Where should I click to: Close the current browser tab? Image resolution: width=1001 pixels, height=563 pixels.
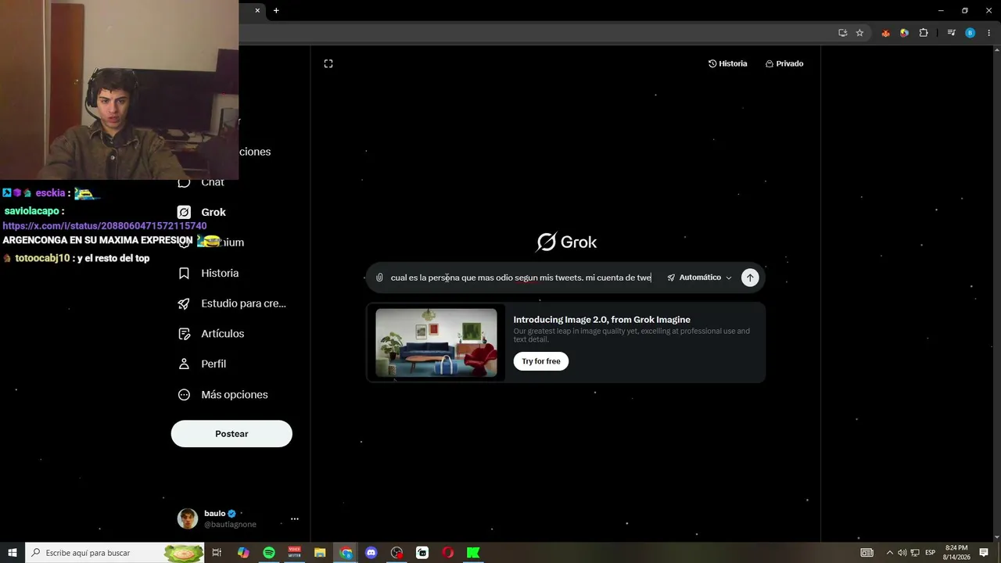click(257, 10)
